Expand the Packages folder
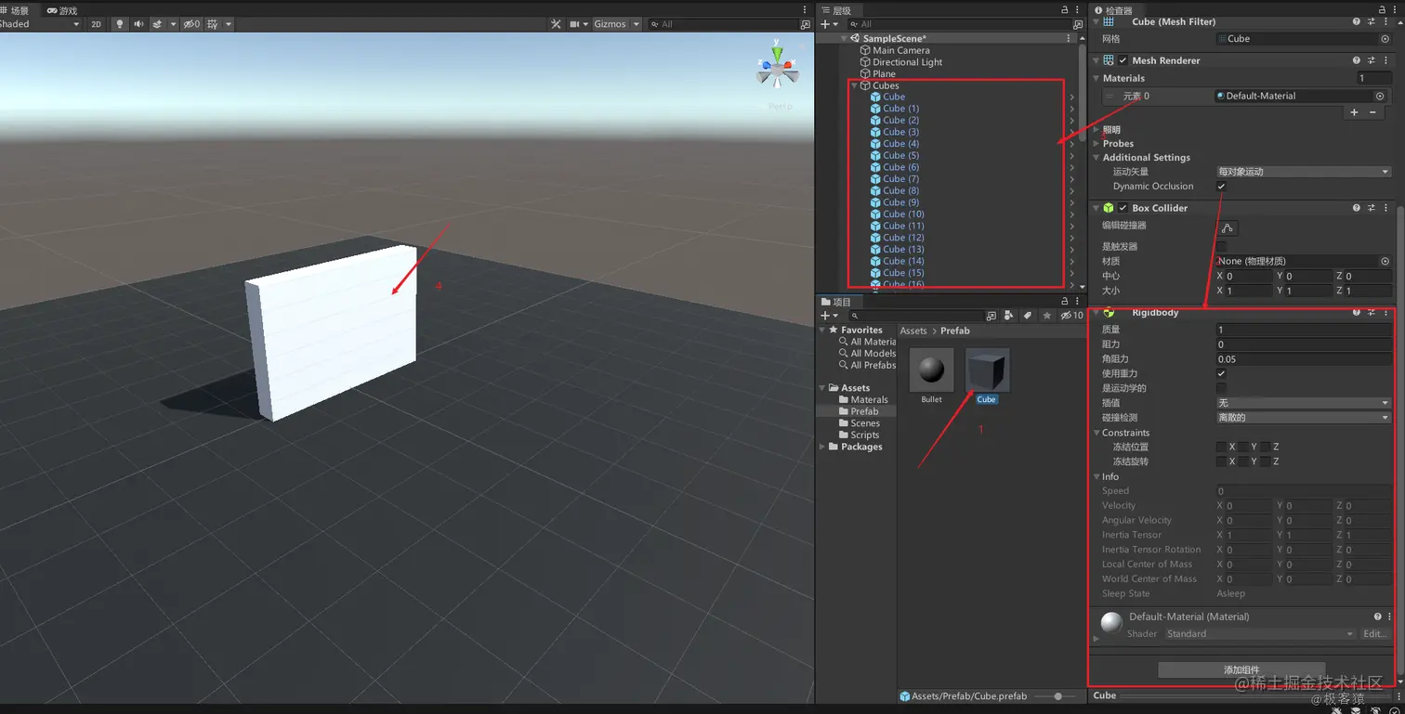 (822, 447)
